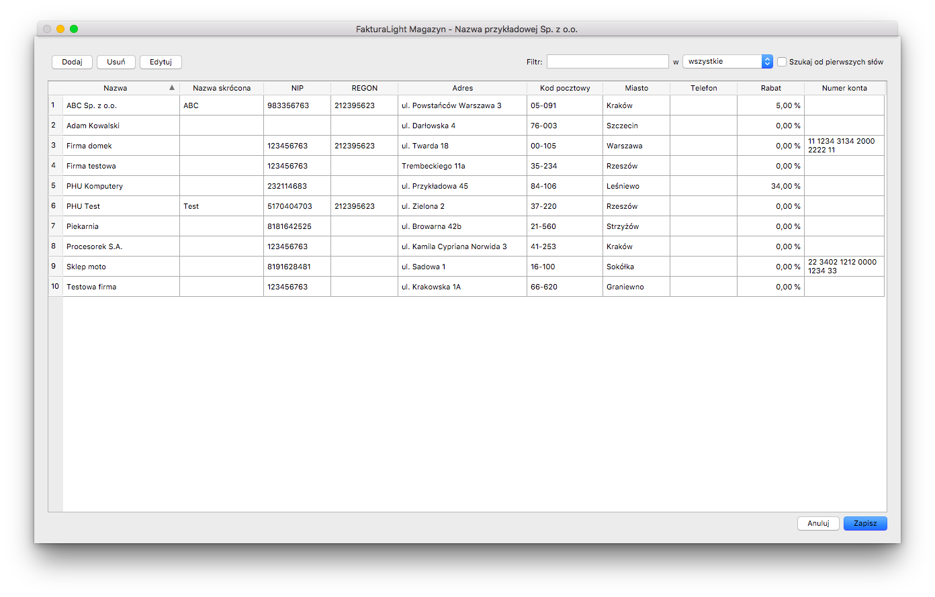Enable 'Szukaj od pierwszych słów' checkbox
The width and height of the screenshot is (935, 597).
[x=782, y=62]
